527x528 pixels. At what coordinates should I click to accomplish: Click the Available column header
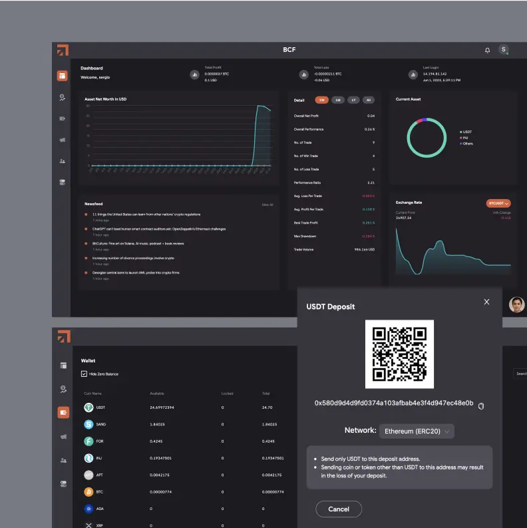click(157, 394)
